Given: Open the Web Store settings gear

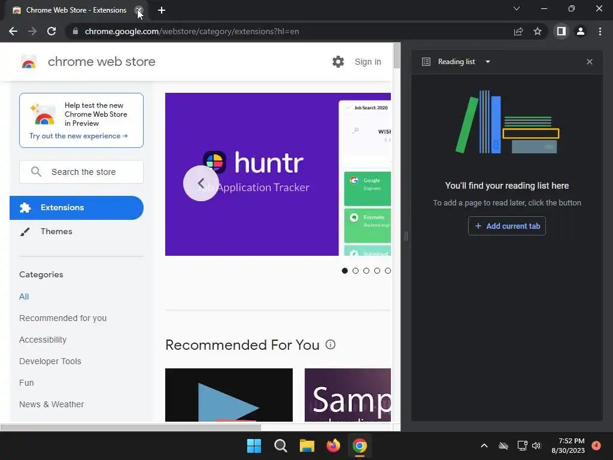Looking at the screenshot, I should tap(338, 62).
